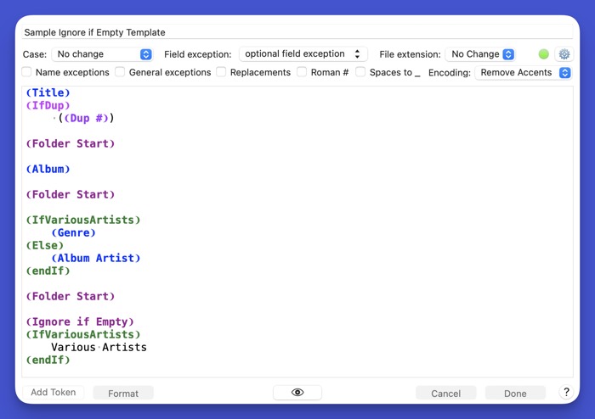Click the gear settings icon
The width and height of the screenshot is (595, 419).
click(x=564, y=54)
